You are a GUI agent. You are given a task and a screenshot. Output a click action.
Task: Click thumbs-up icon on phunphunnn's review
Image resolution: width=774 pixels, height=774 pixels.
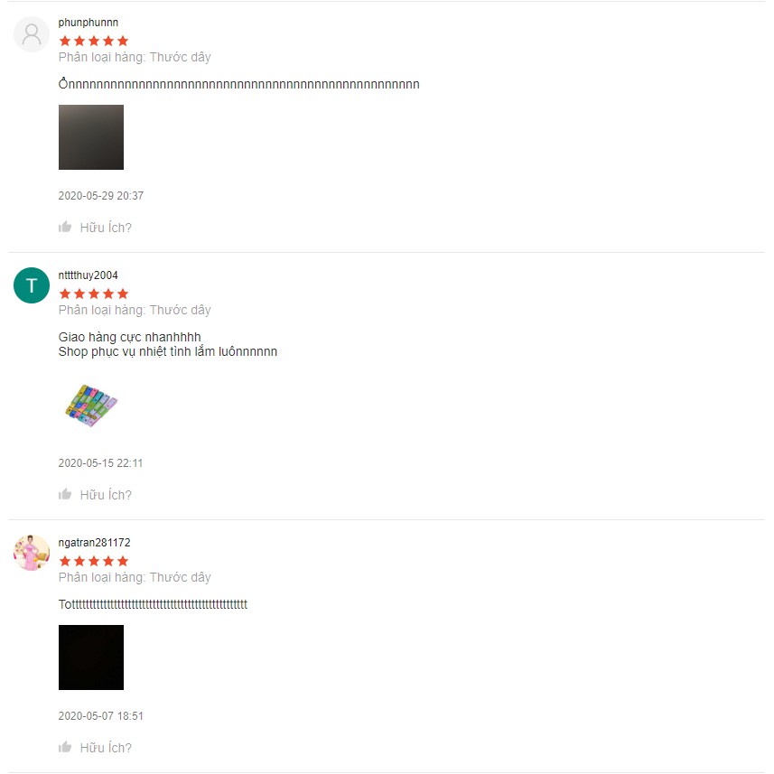65,227
